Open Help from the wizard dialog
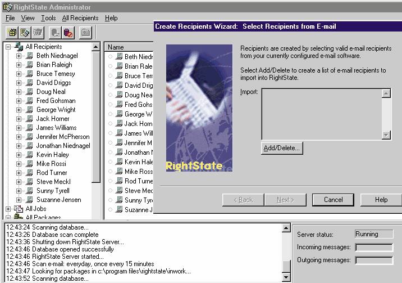The image size is (402, 283). pyautogui.click(x=381, y=200)
